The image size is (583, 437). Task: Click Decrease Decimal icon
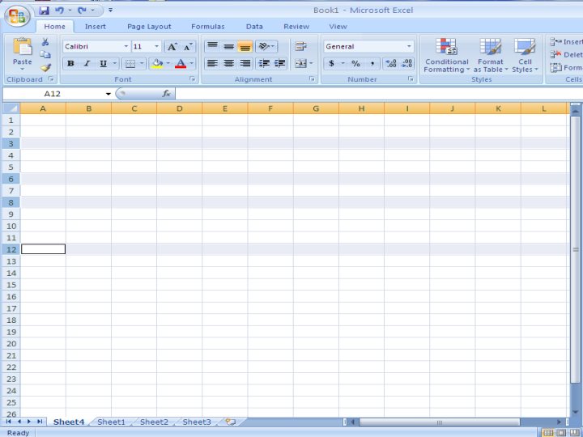(406, 64)
